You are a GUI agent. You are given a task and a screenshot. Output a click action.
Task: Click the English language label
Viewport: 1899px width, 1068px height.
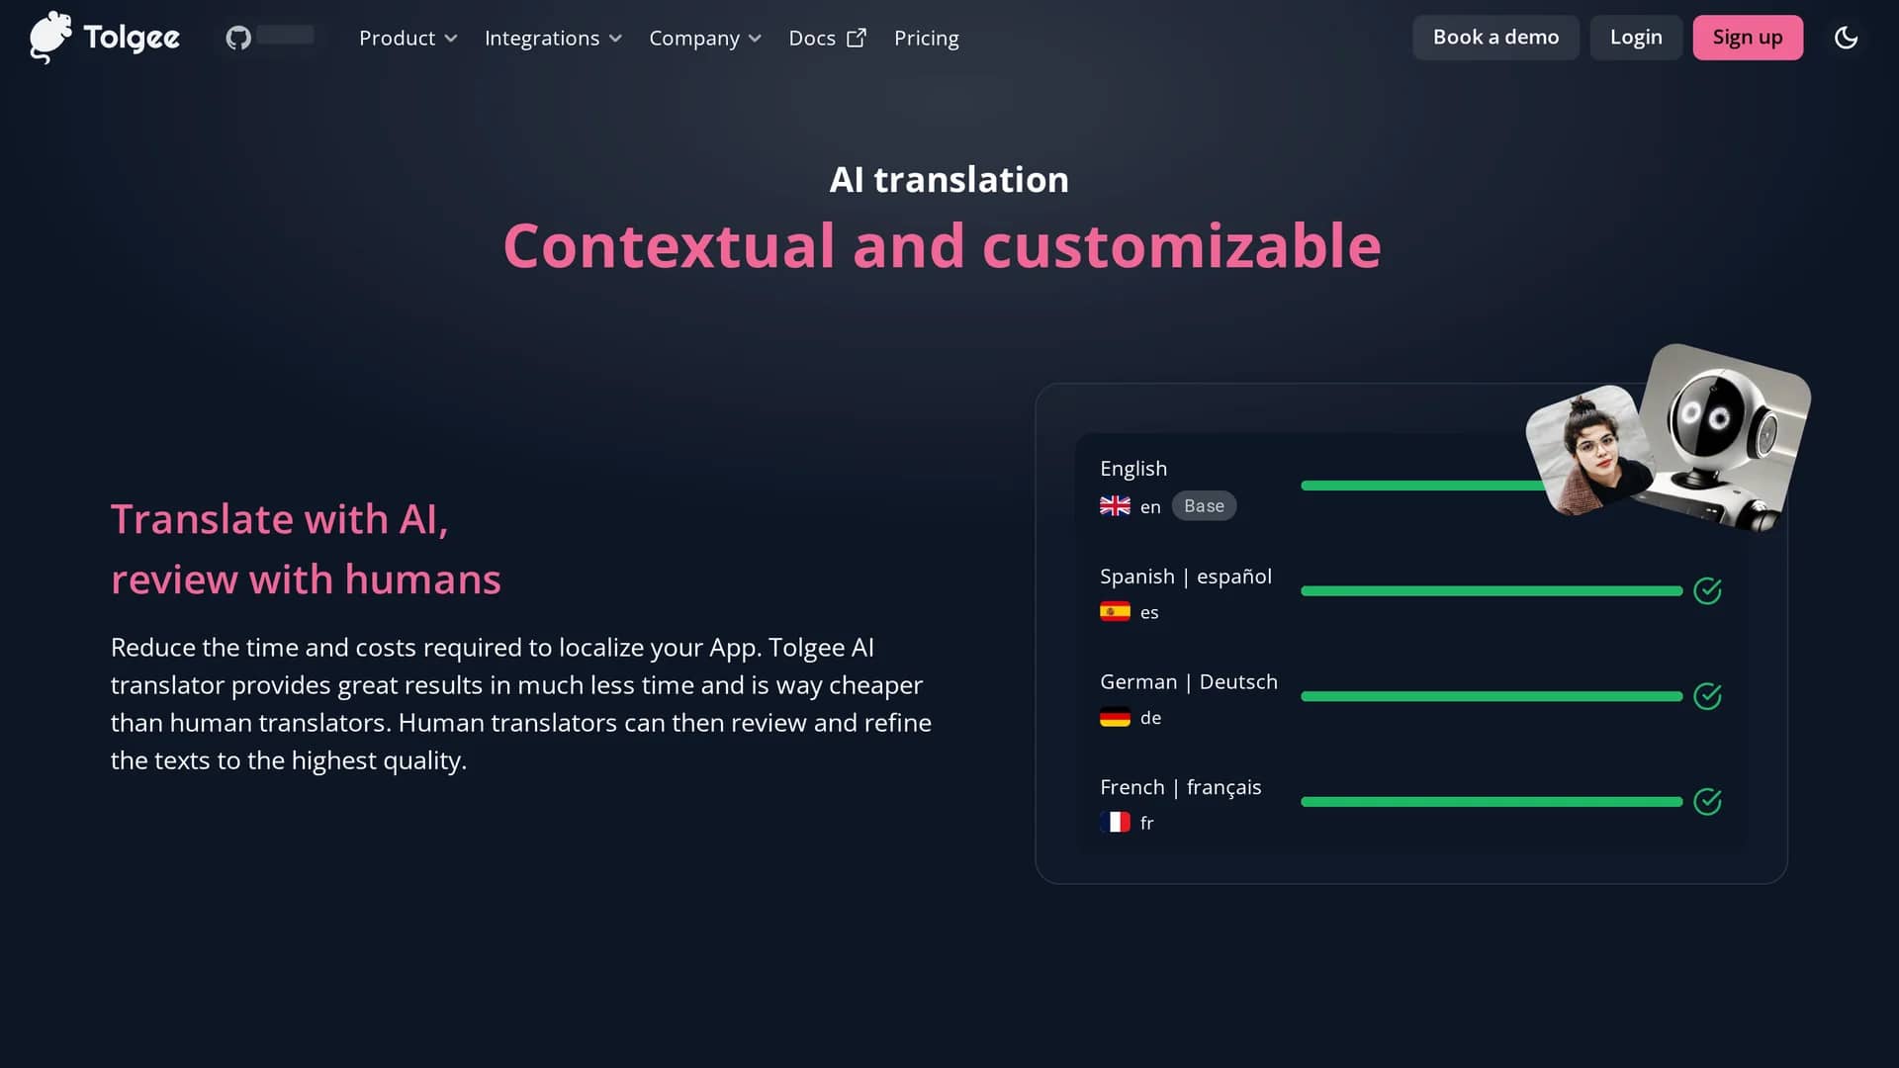1133,469
